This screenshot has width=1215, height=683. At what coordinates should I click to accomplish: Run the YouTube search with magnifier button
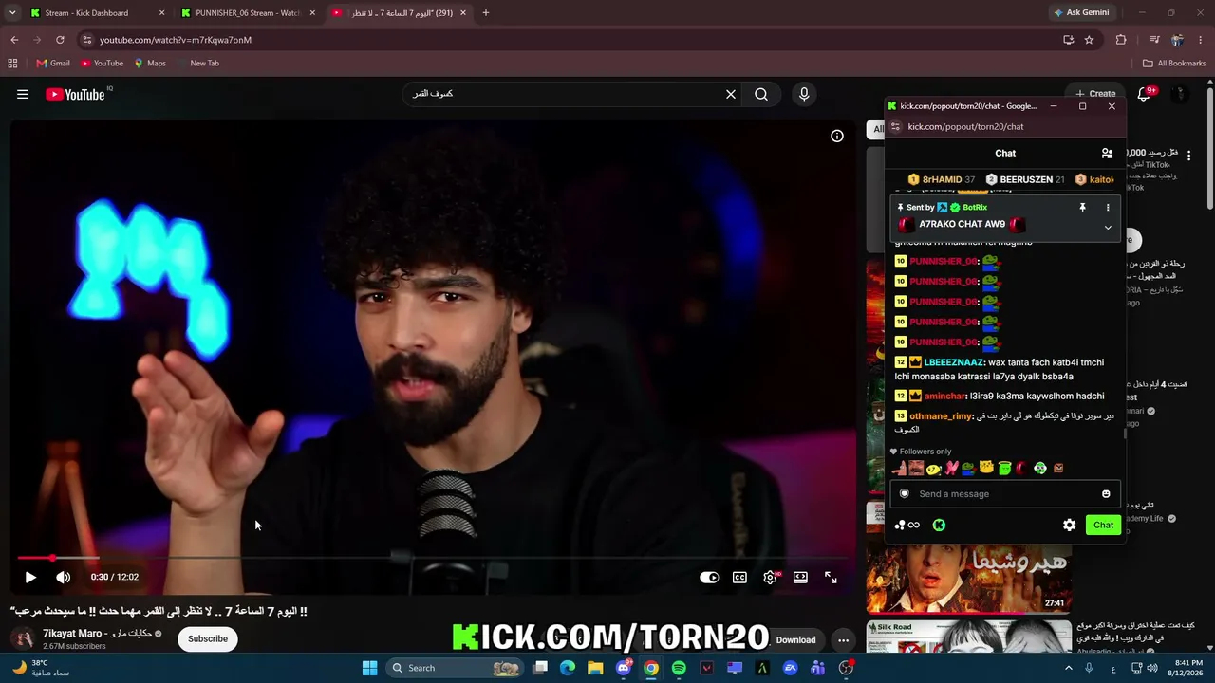(761, 94)
